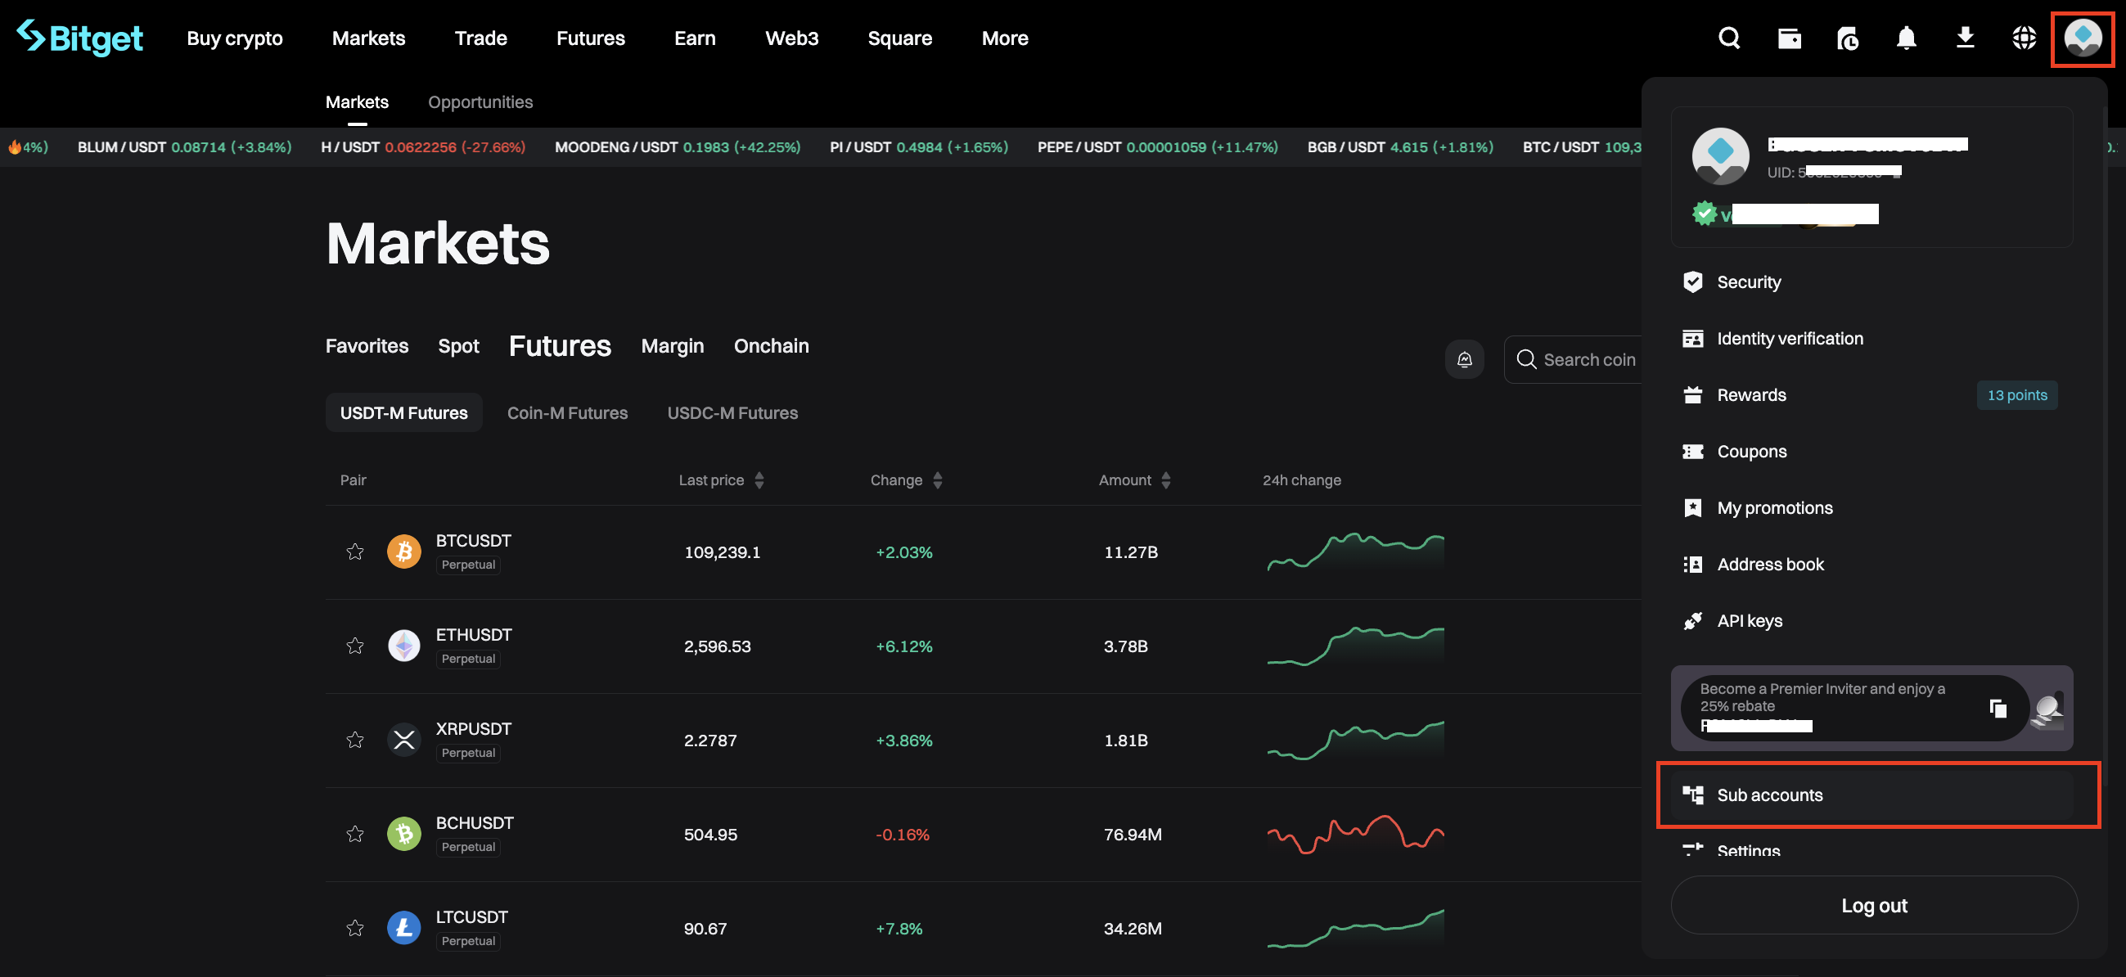Select the USDC-M Futures filter
Image resolution: width=2126 pixels, height=977 pixels.
732,413
